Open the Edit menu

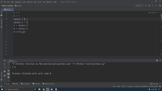pyautogui.click(x=8, y=2)
